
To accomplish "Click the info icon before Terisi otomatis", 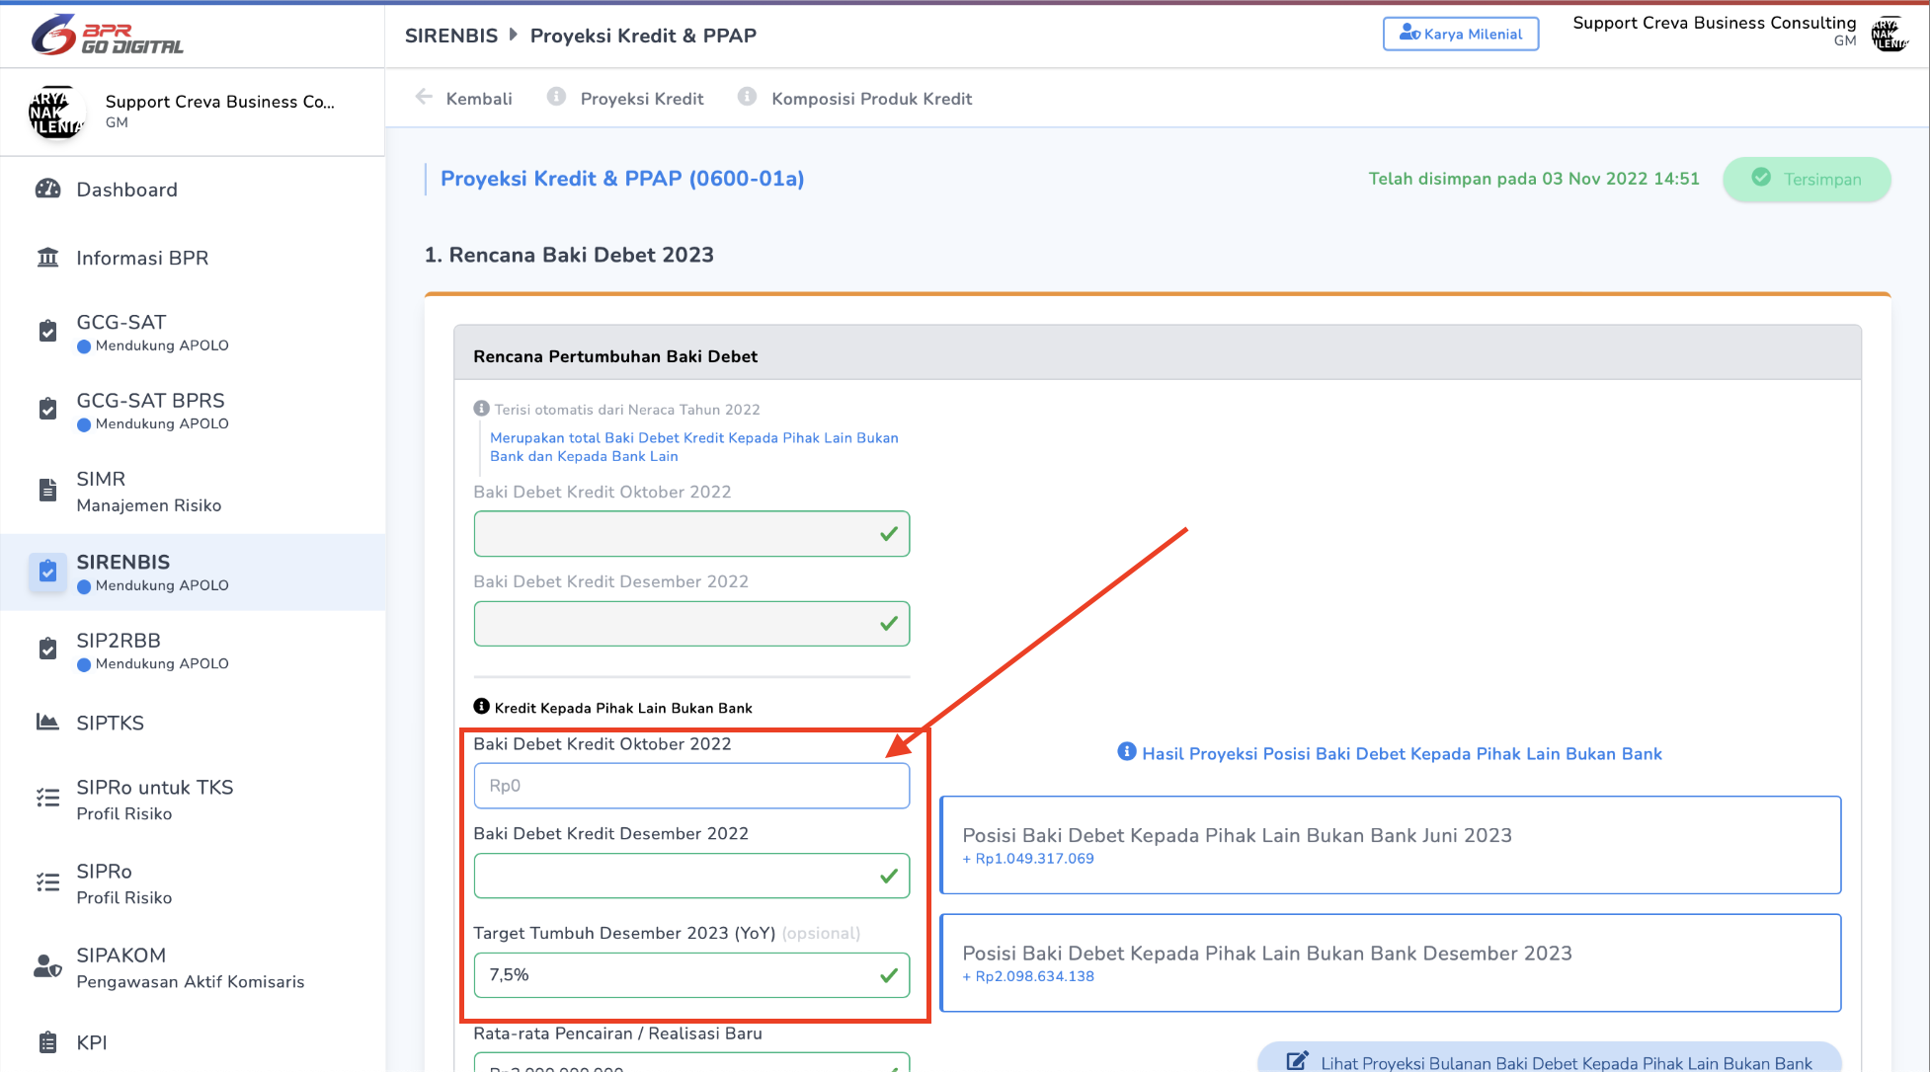I will click(482, 408).
